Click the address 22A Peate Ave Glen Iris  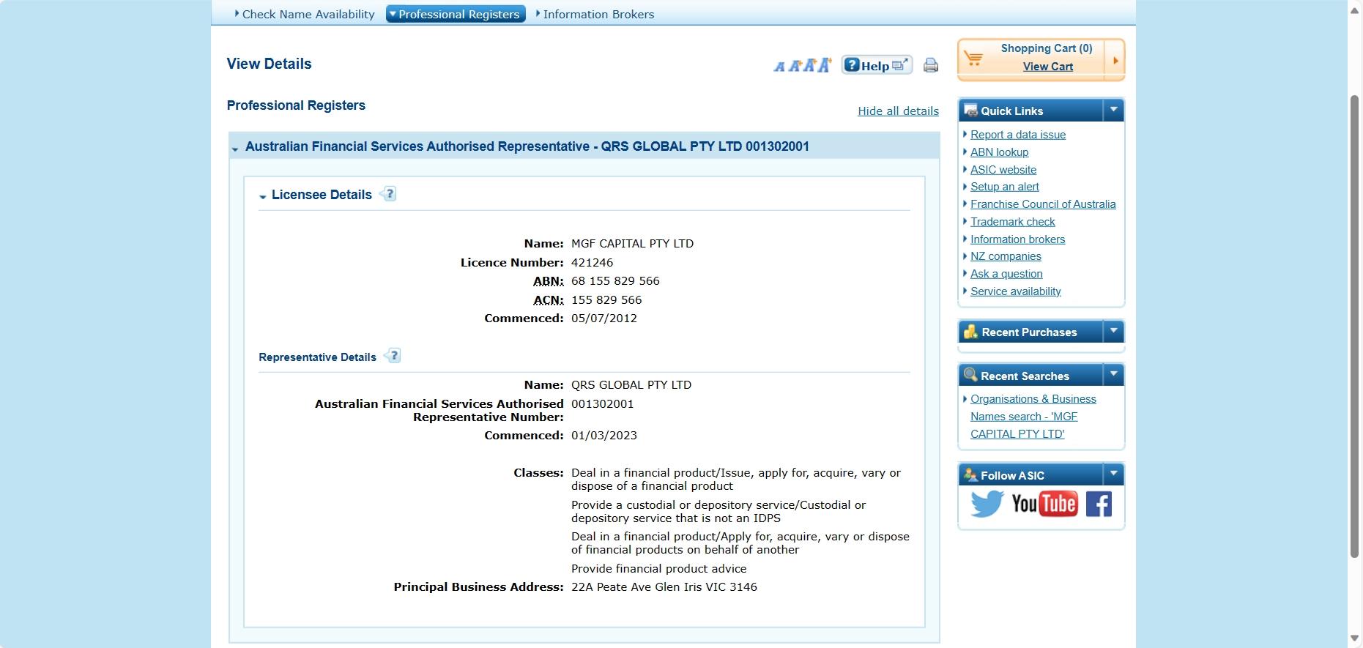tap(664, 587)
